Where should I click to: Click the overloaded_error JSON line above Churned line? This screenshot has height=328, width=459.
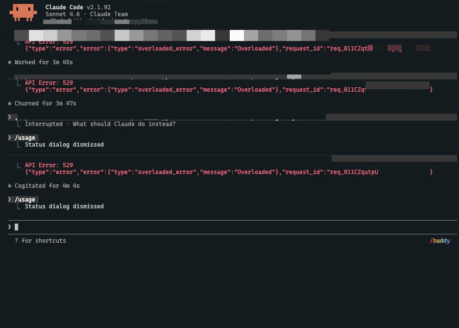tap(229, 90)
